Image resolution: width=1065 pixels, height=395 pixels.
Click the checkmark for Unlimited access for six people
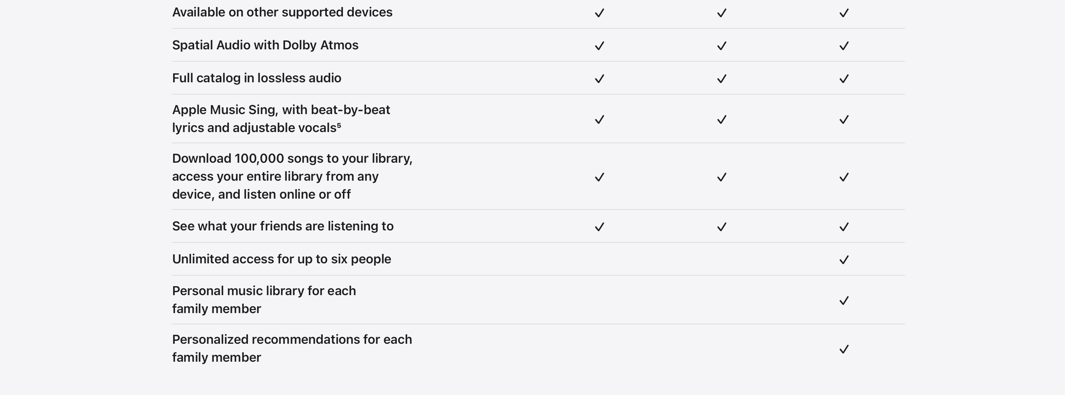tap(844, 260)
